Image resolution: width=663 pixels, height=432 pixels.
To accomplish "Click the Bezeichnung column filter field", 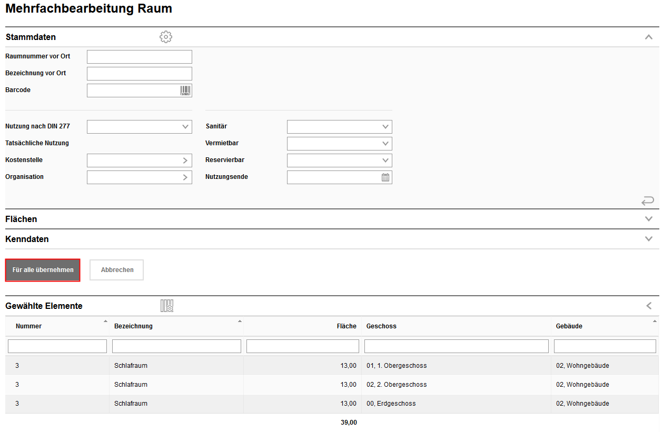I will click(x=176, y=346).
